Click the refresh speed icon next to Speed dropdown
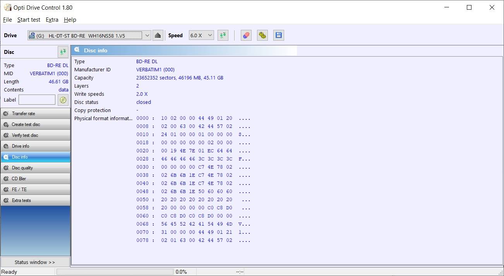Screen dimensions: 504x276 [x=223, y=35]
